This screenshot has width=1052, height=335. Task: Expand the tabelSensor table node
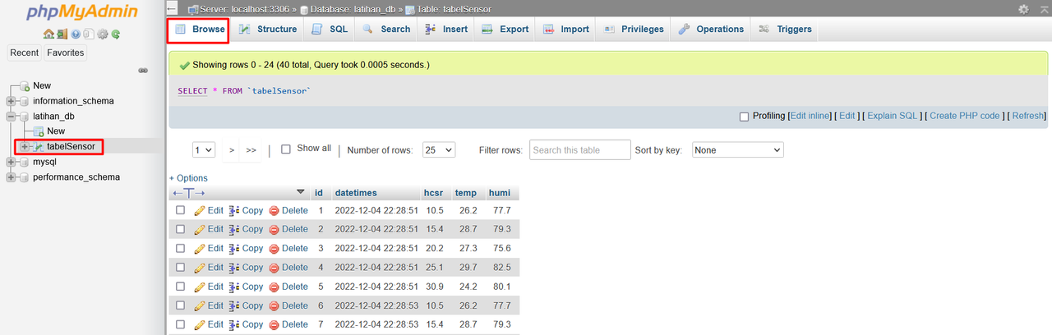25,147
